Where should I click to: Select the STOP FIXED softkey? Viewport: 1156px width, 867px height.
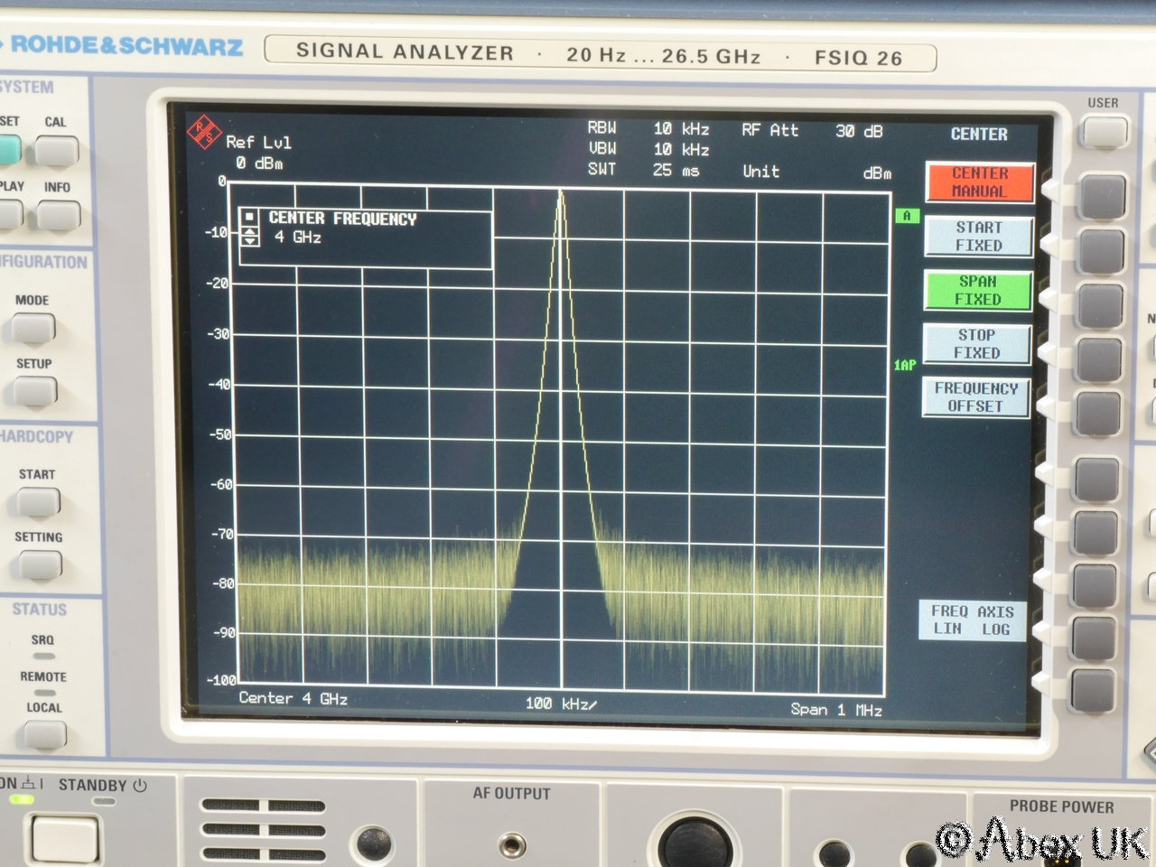976,344
